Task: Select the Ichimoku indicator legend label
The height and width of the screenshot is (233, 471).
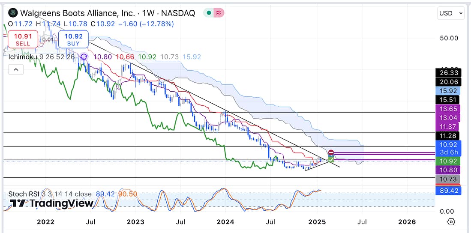Action: coord(24,57)
